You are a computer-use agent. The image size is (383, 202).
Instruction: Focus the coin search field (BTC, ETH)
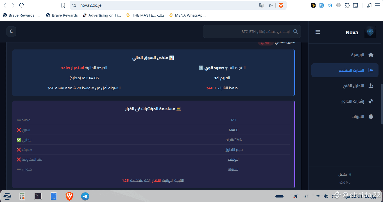[252, 31]
